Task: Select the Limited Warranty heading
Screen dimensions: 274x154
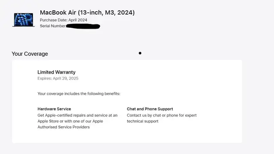Action: pos(57,72)
